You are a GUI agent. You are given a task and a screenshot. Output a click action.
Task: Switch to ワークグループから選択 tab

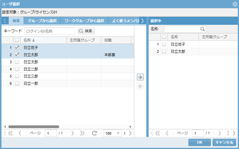(84, 21)
